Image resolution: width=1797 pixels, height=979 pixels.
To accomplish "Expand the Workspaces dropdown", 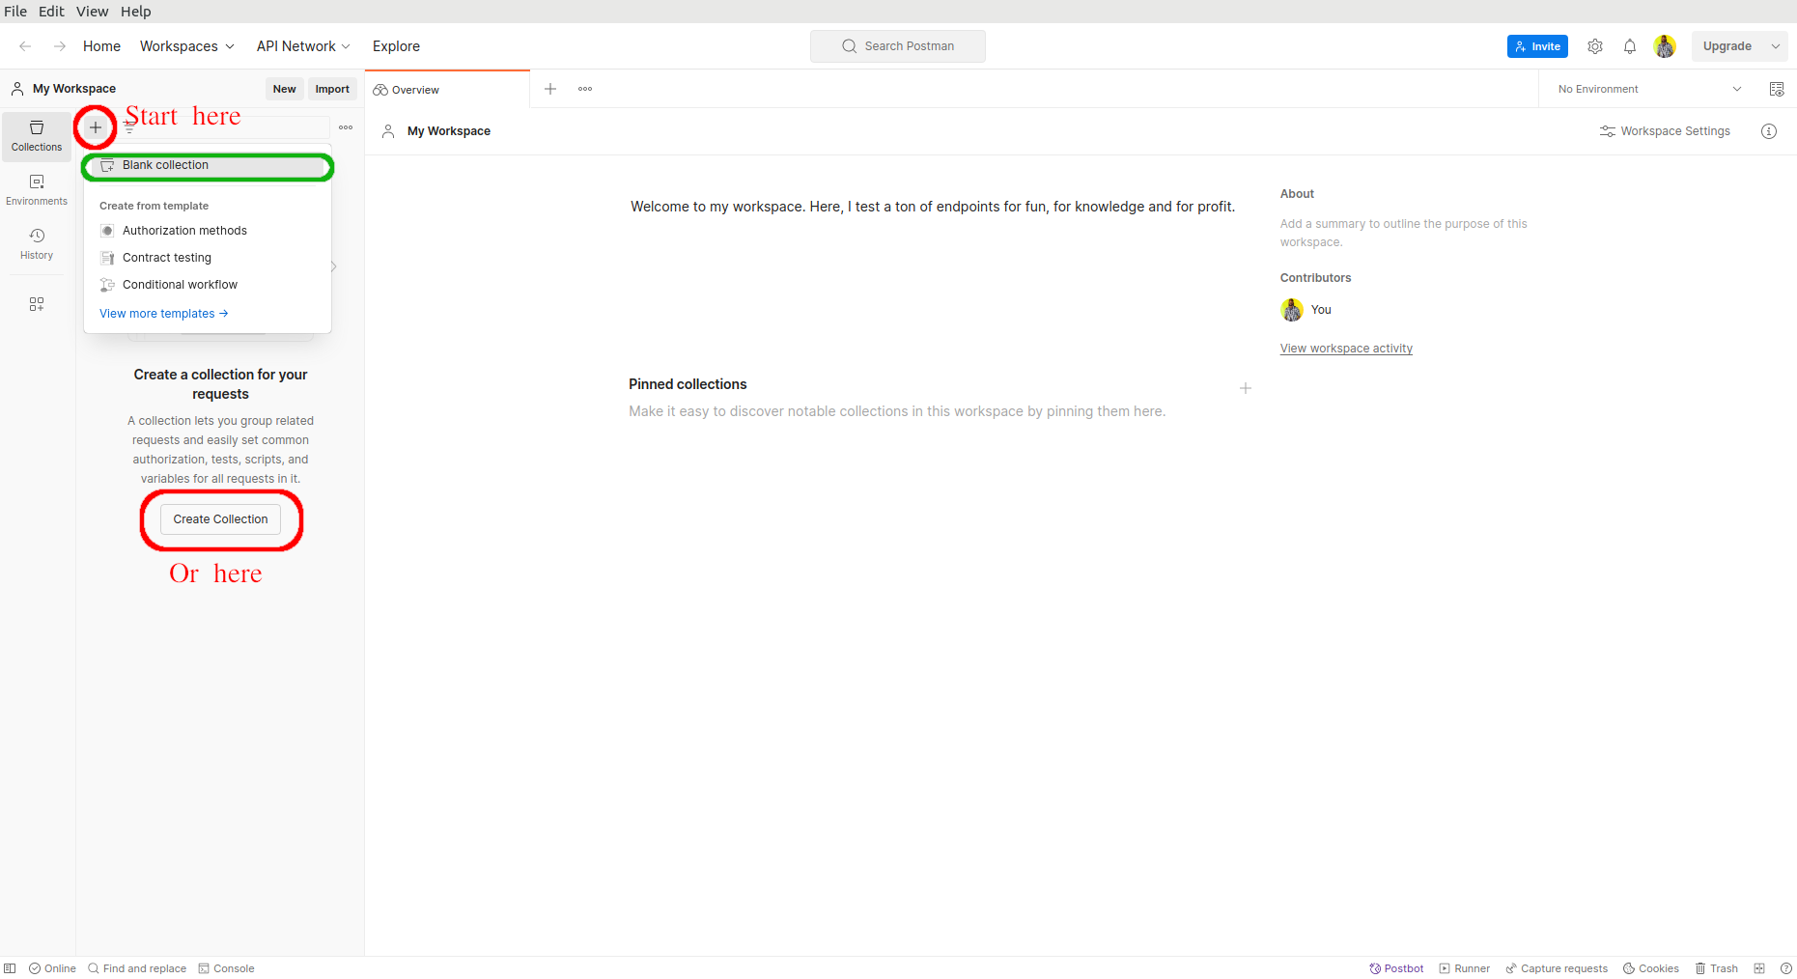I will pos(186,46).
